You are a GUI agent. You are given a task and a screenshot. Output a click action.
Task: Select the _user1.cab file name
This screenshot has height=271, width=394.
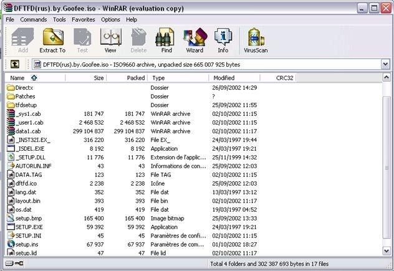(x=29, y=123)
